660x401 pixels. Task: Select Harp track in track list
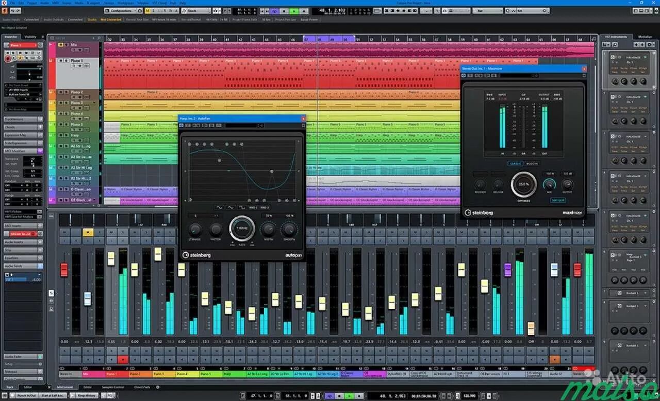click(75, 135)
